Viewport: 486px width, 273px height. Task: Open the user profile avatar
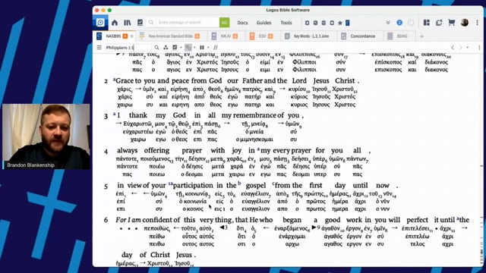point(464,23)
